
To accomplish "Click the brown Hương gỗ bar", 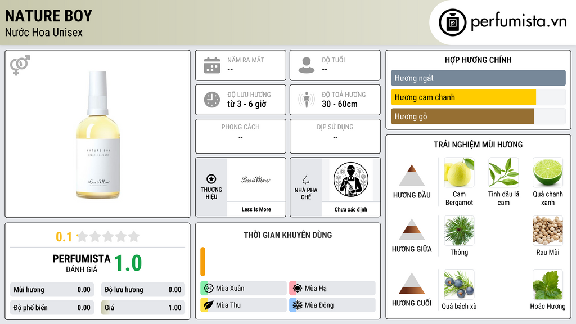I will tap(462, 116).
